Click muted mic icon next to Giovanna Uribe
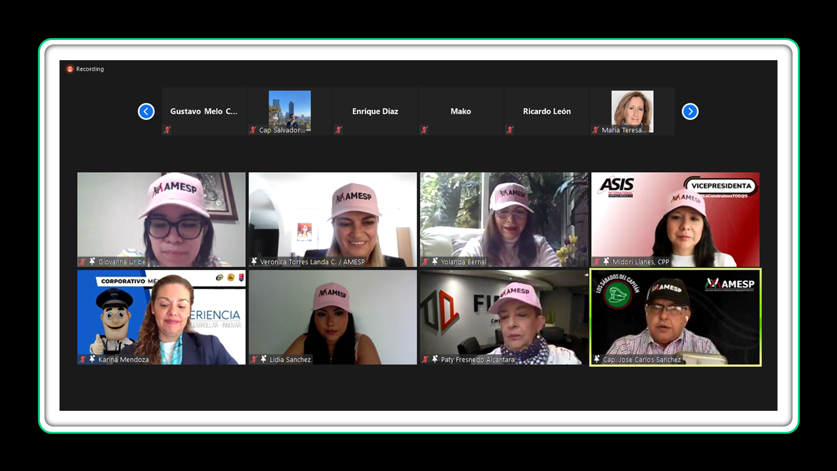 pyautogui.click(x=82, y=262)
